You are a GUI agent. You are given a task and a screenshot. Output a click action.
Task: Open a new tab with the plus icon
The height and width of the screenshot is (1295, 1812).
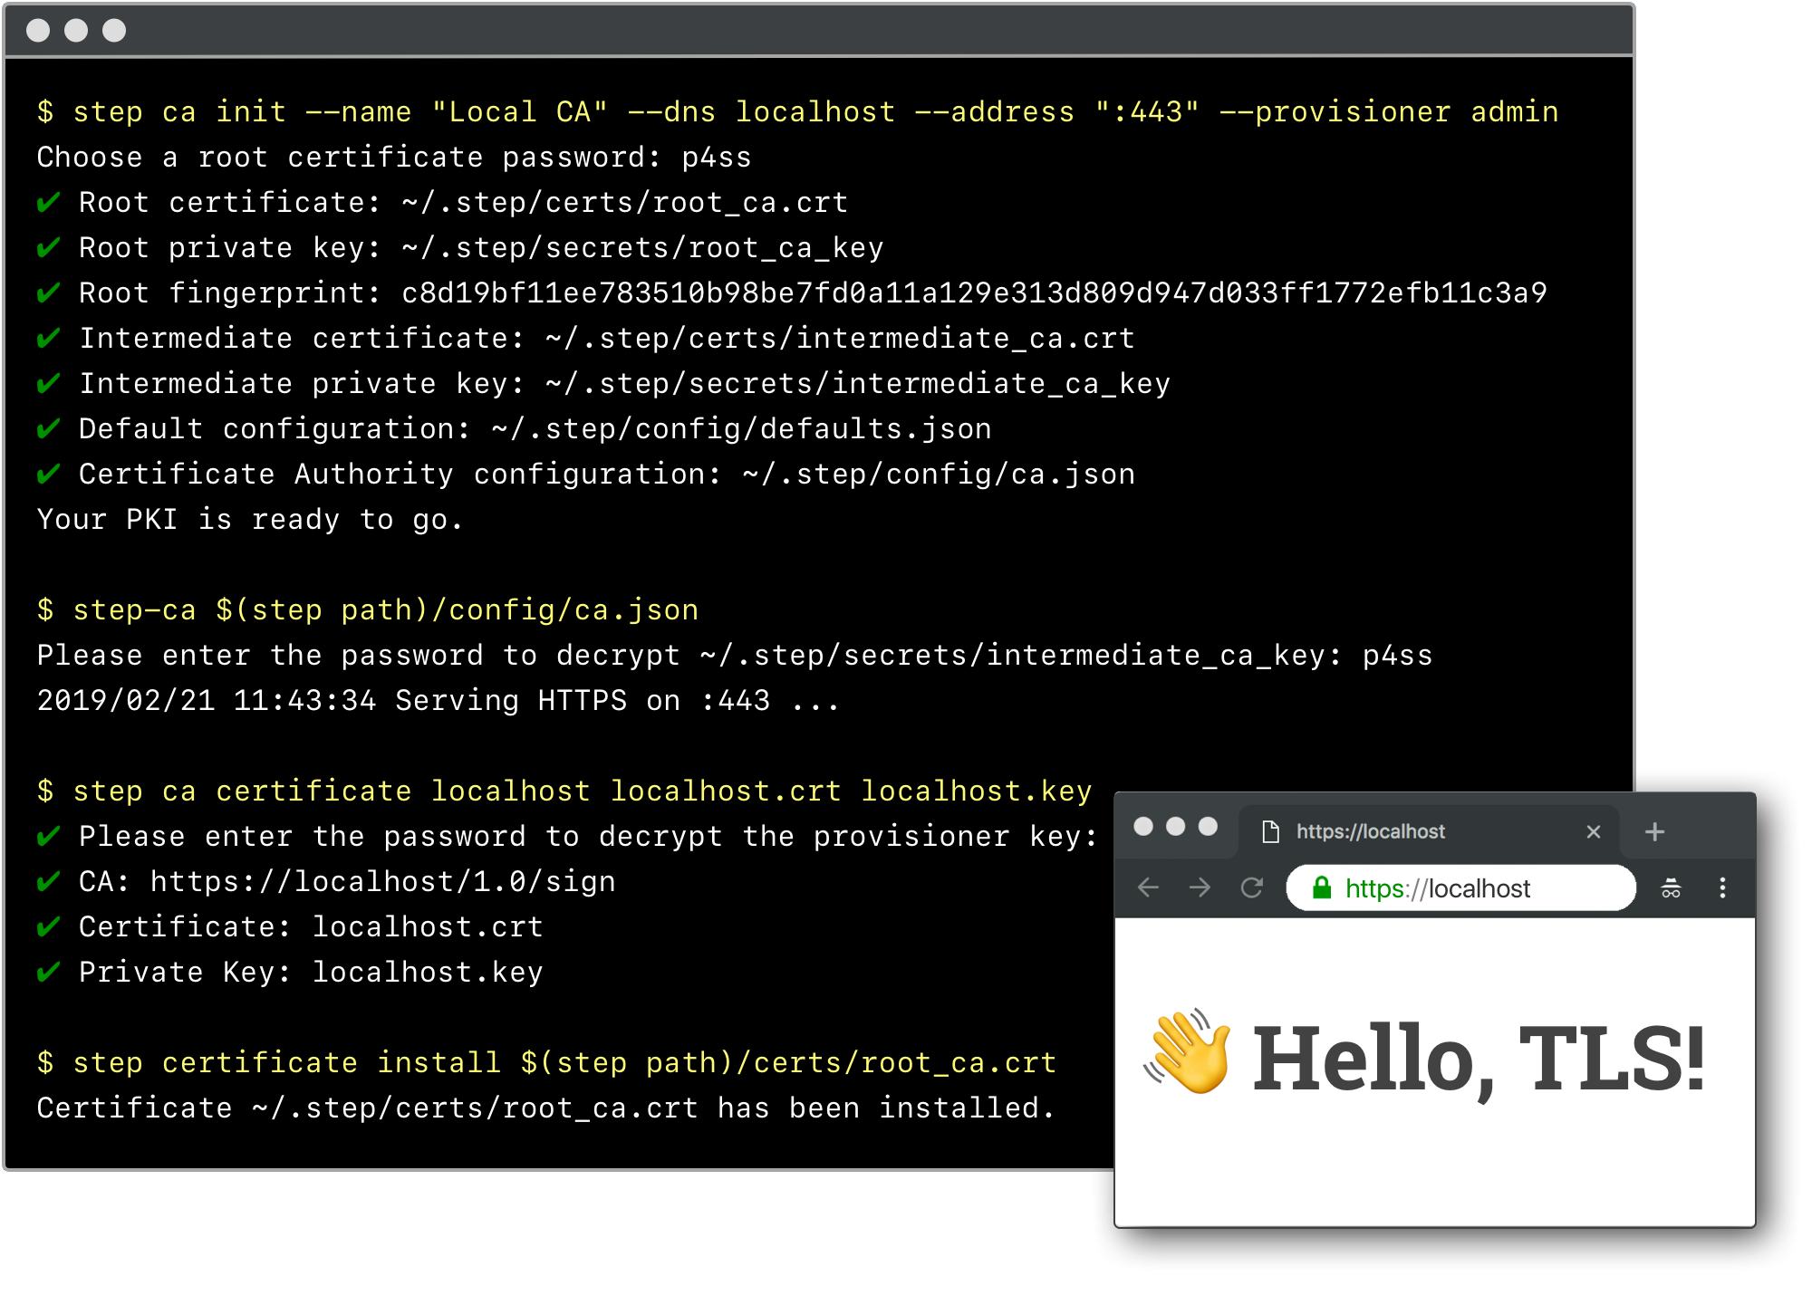tap(1656, 830)
